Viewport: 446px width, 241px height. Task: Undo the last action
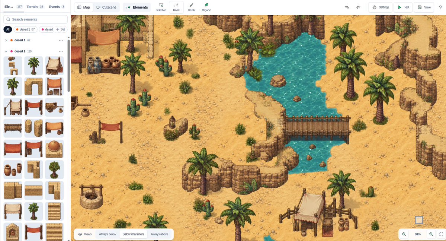347,7
